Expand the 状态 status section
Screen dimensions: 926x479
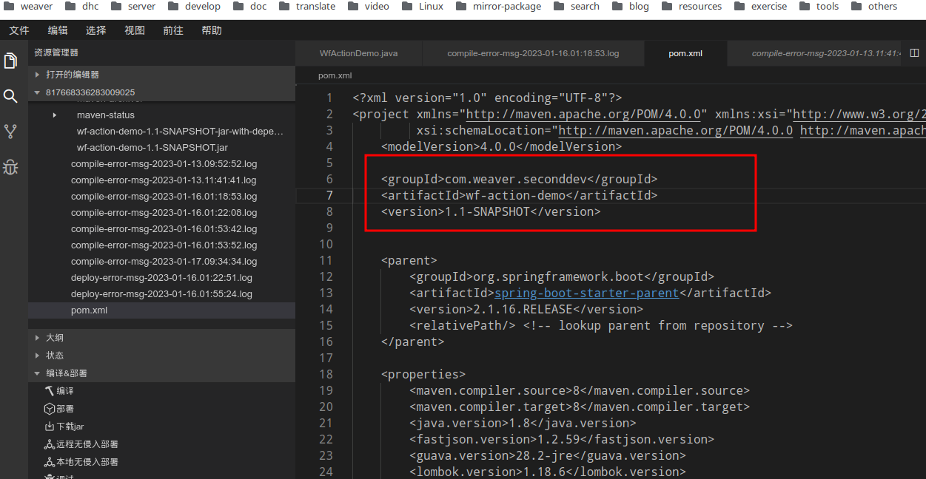(161, 356)
